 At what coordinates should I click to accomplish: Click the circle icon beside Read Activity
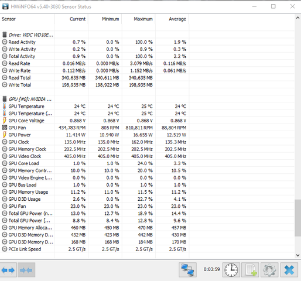(x=4, y=42)
